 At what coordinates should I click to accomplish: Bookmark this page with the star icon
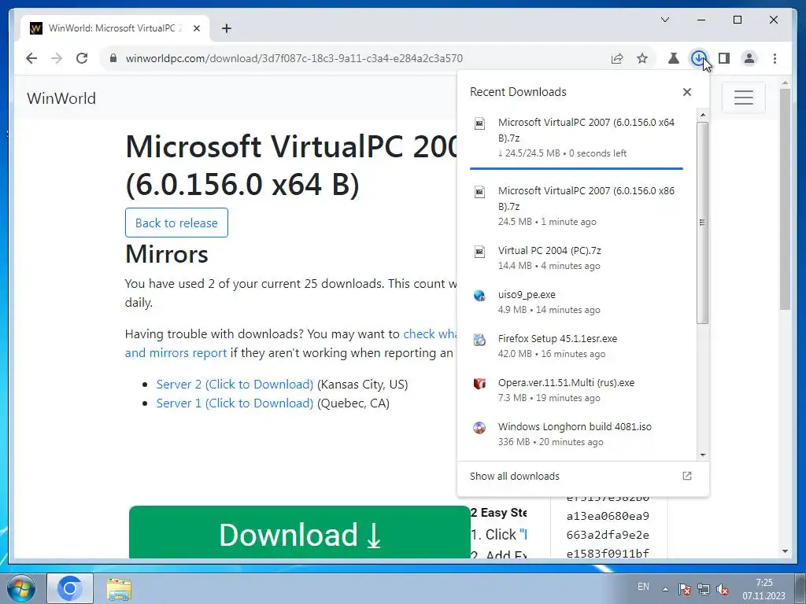(x=642, y=58)
